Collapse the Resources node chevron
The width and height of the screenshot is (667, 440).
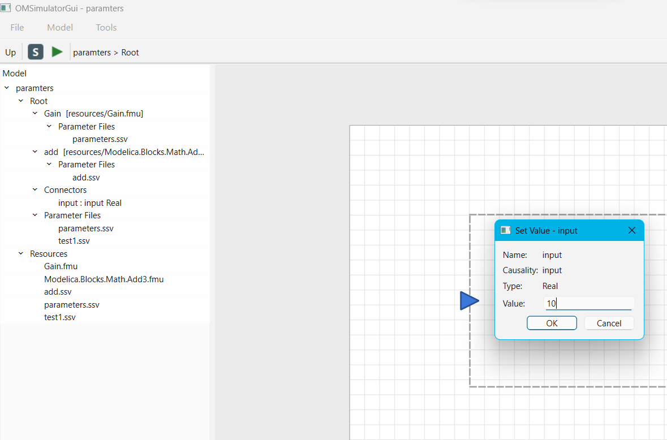tap(21, 253)
